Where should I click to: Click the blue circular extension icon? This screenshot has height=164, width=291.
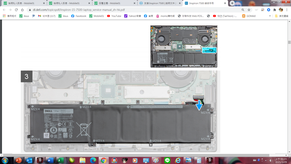click(x=268, y=10)
